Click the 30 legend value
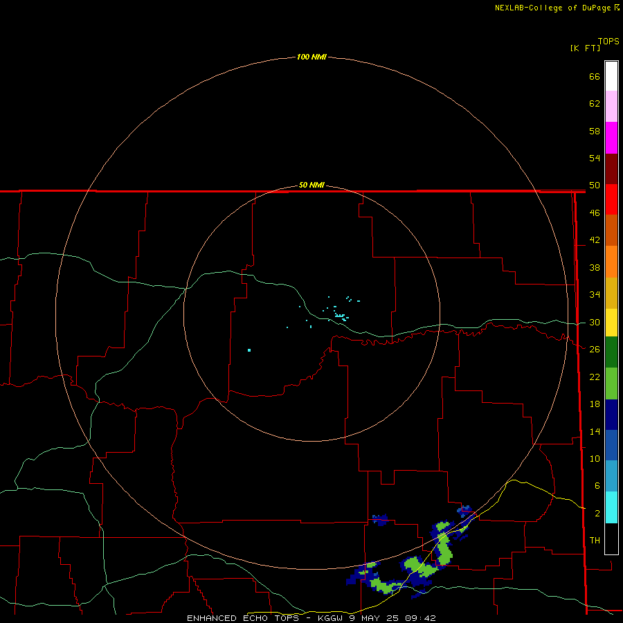Viewport: 623px width, 623px height. tap(595, 322)
